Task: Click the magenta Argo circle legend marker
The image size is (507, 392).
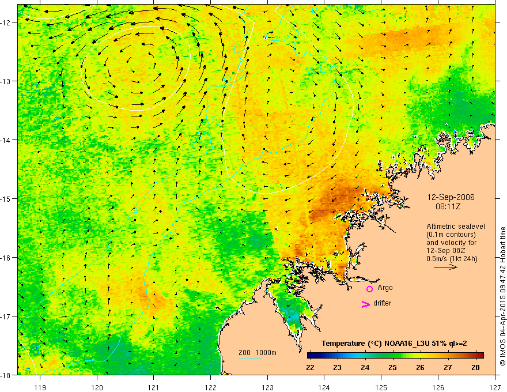Action: (x=369, y=289)
